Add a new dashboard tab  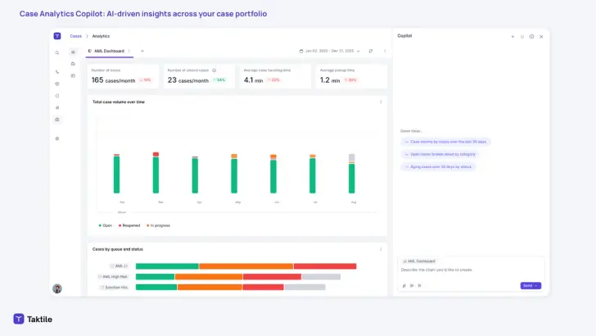coord(142,51)
